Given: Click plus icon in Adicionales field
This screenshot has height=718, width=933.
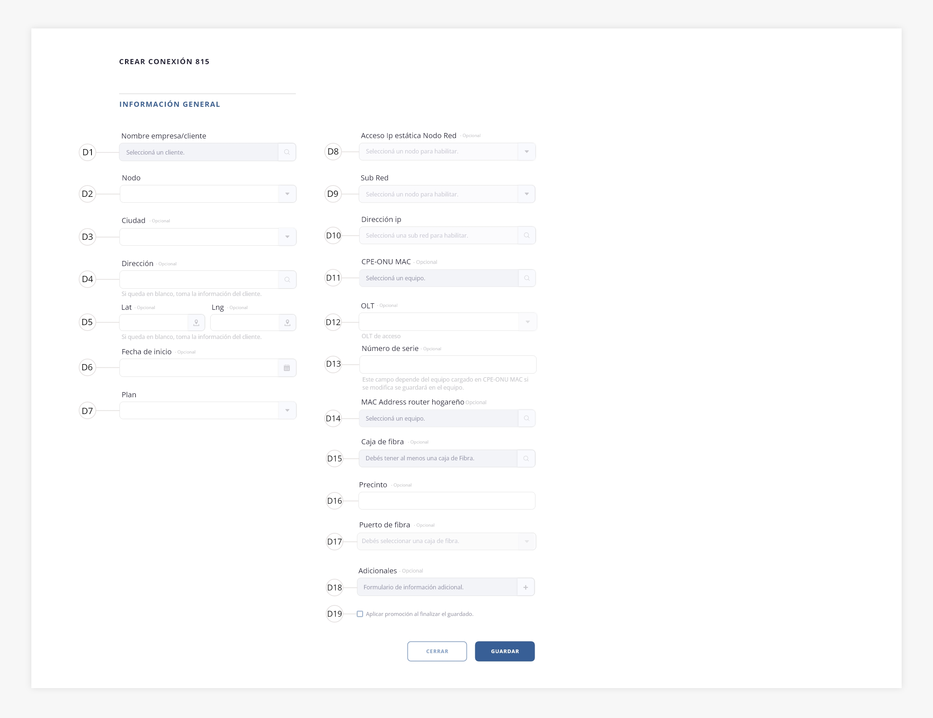Looking at the screenshot, I should point(526,587).
